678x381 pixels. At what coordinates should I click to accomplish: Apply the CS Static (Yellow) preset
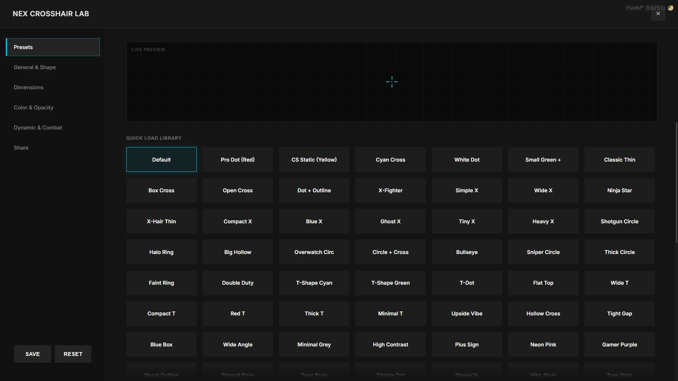click(314, 159)
